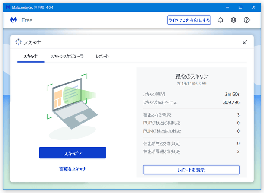
Task: Click the Malwarebytes title bar app icon
Action: [8, 7]
